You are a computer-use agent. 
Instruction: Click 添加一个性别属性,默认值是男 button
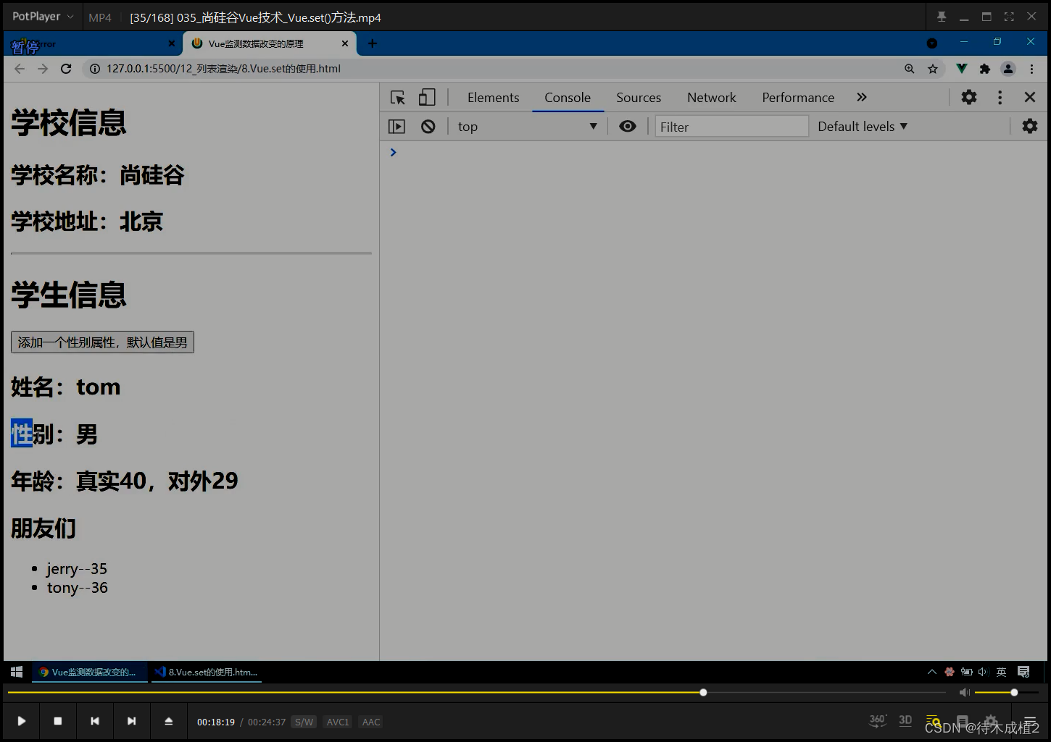click(x=102, y=342)
